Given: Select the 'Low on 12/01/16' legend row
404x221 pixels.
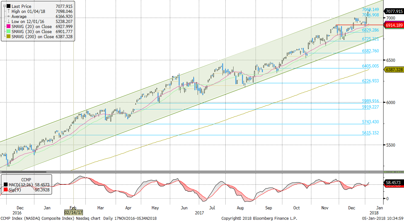Looking at the screenshot, I should click(40, 21).
